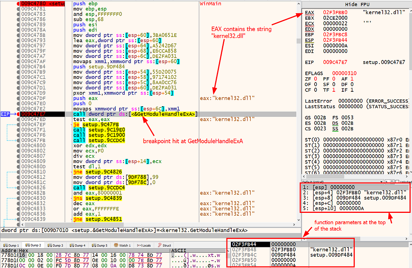Viewport: 412px width, 268px height.
Task: Select the EBP register value 02F3FBC8
Action: [x=335, y=35]
